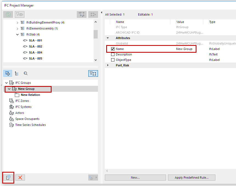Click the slab icon beside SLA - 002

(25, 46)
